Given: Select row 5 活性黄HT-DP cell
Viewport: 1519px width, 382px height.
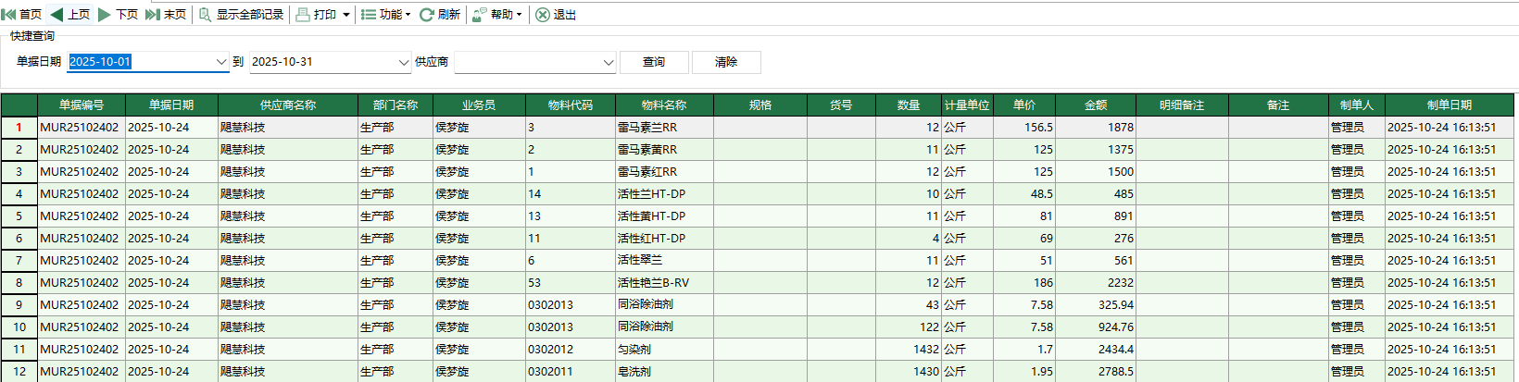Looking at the screenshot, I should (663, 216).
